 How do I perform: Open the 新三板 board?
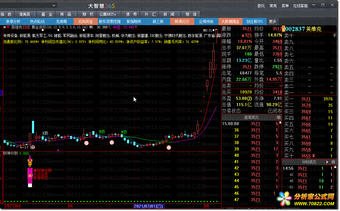point(158,21)
